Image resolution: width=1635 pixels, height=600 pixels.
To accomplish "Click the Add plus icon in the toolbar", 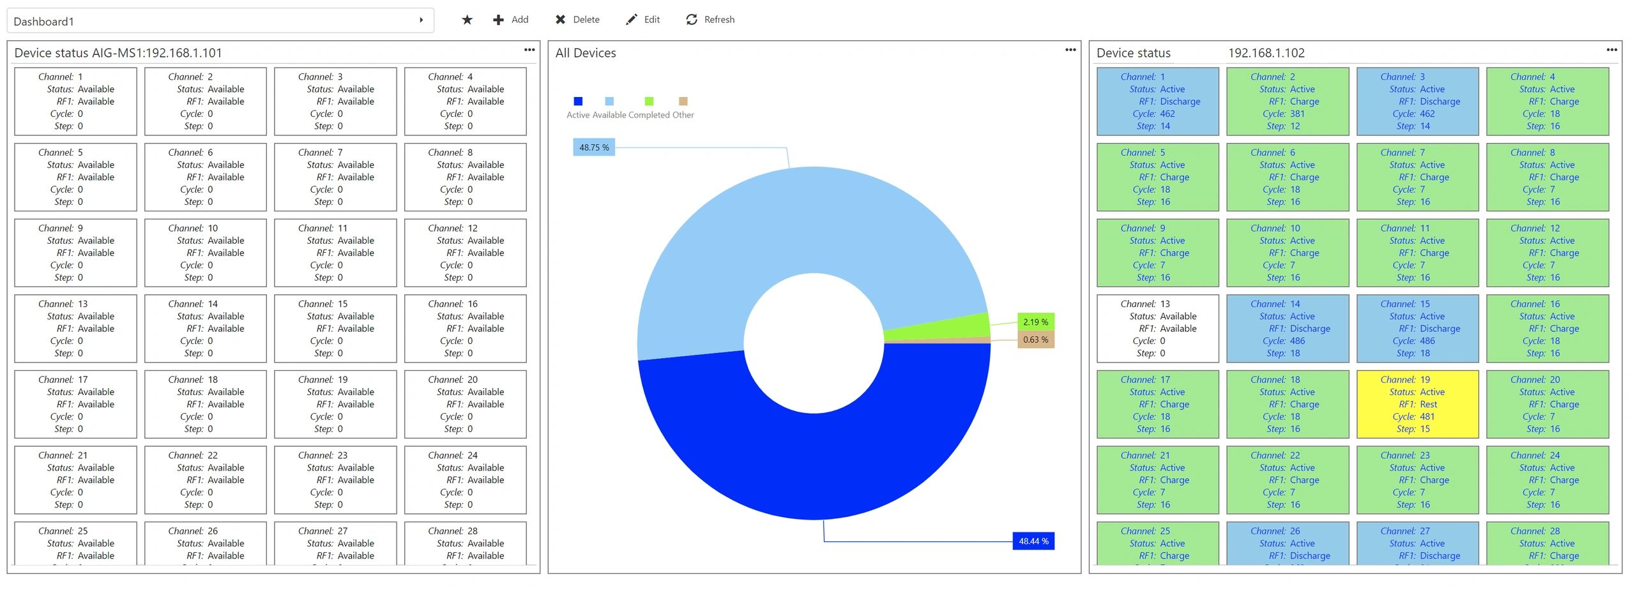I will click(498, 20).
